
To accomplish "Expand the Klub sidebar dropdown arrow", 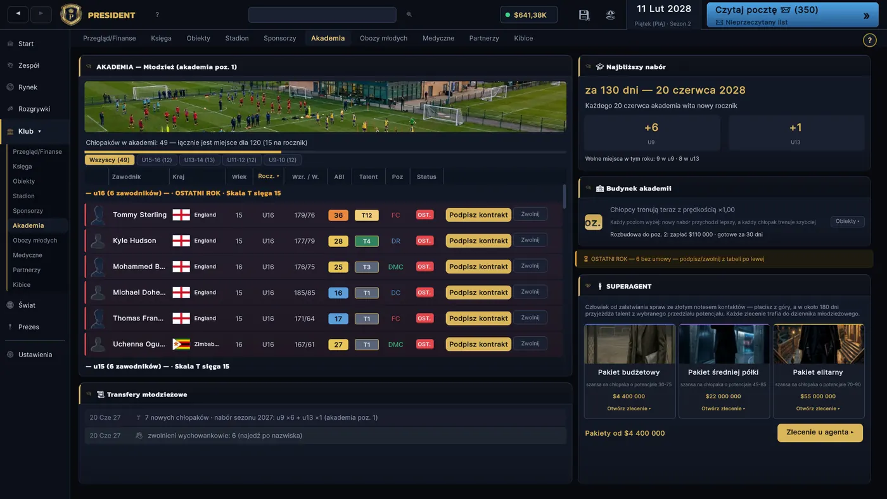I will [40, 132].
